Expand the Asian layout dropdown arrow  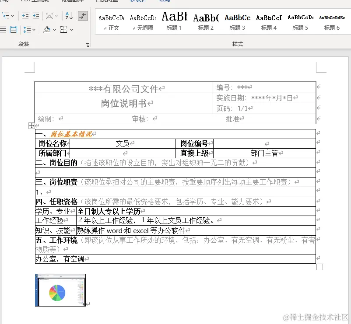tap(56, 16)
